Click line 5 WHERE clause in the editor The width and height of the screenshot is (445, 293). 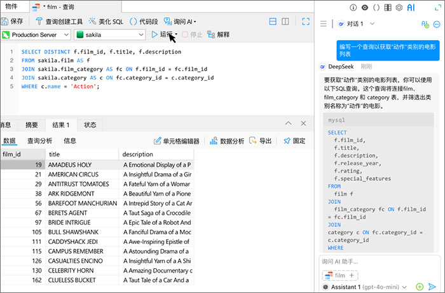click(60, 87)
